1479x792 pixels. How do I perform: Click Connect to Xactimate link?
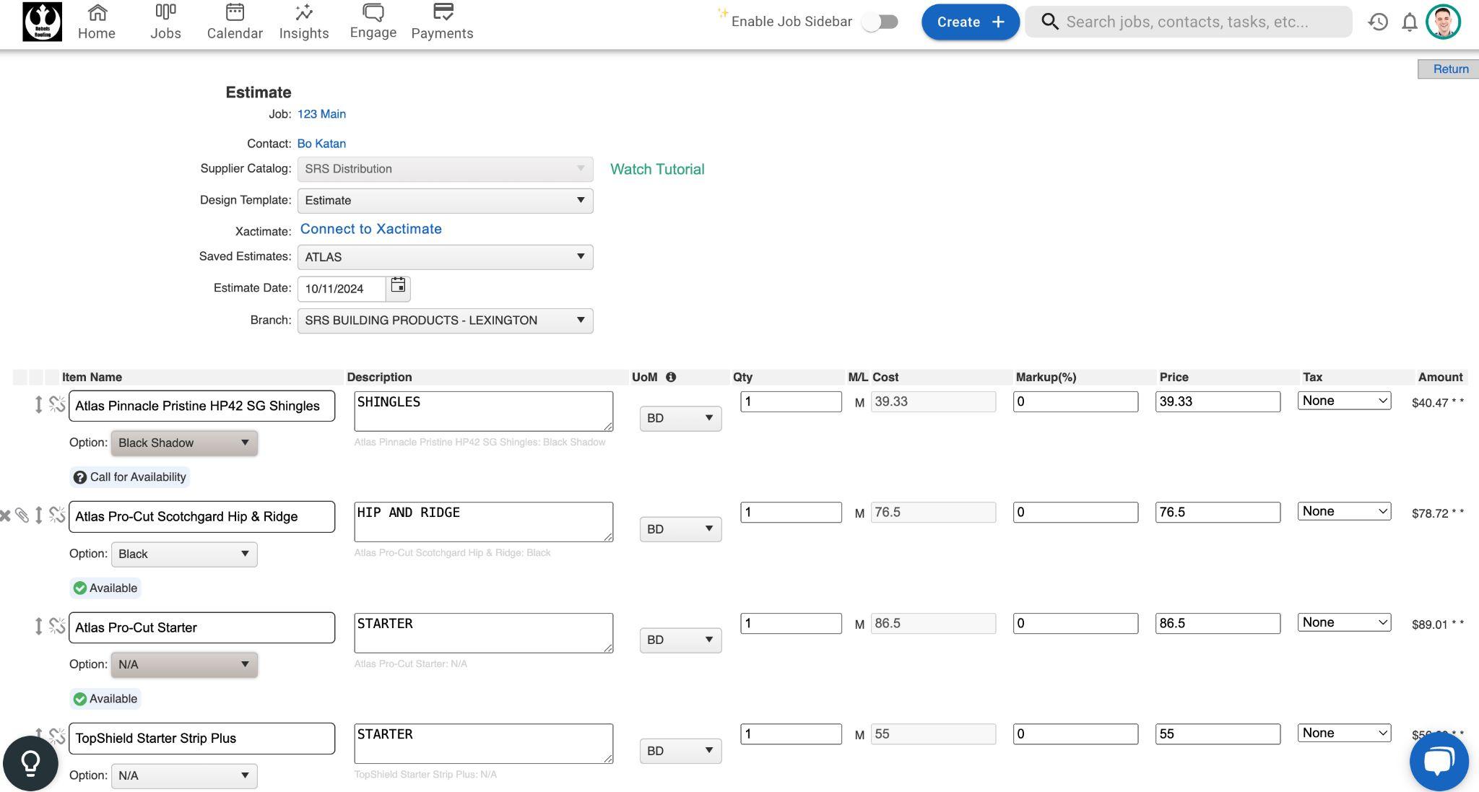pyautogui.click(x=370, y=229)
